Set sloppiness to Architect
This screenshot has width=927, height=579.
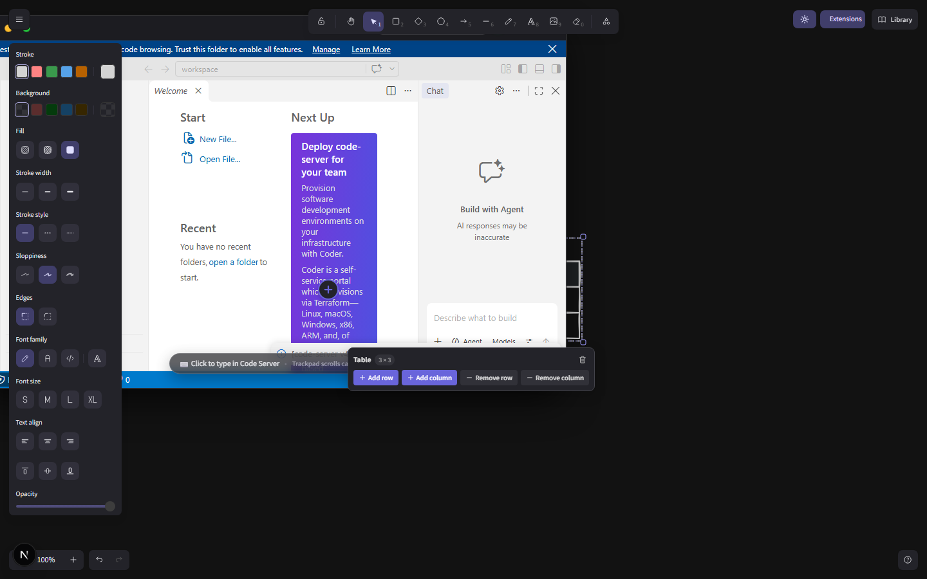25,275
